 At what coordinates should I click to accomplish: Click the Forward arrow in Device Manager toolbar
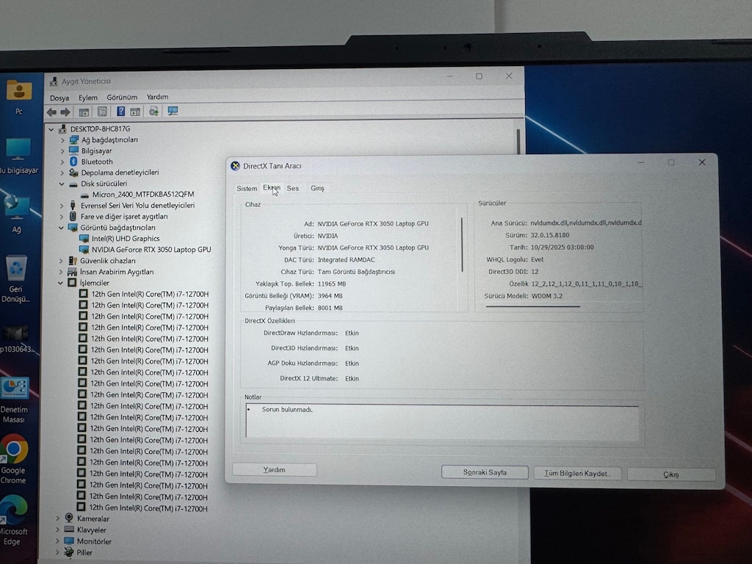(x=65, y=112)
